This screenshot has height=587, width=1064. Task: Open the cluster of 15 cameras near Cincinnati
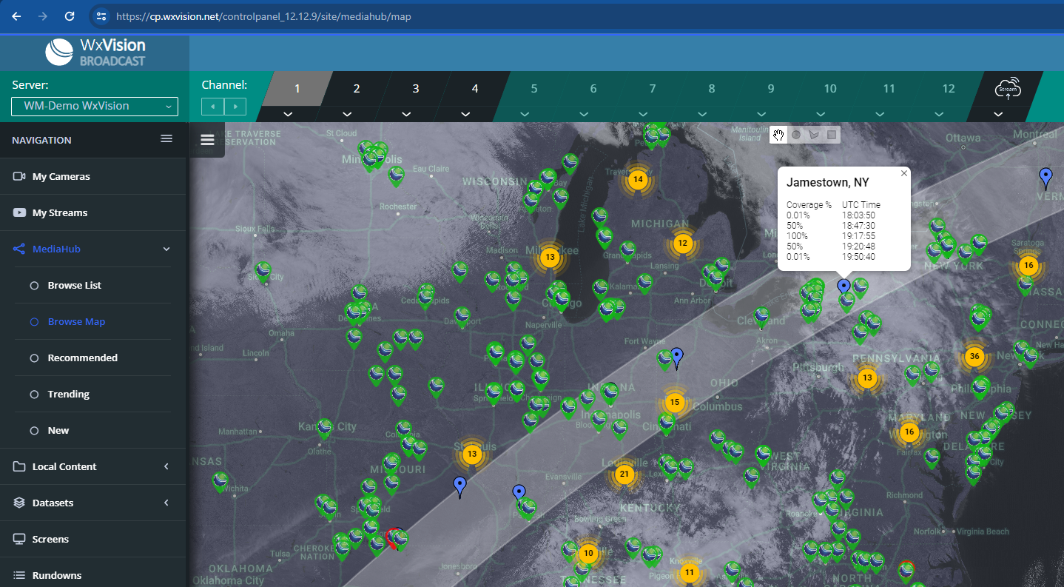pos(673,403)
